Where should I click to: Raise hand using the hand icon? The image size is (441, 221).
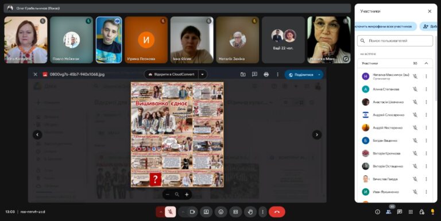click(x=250, y=212)
